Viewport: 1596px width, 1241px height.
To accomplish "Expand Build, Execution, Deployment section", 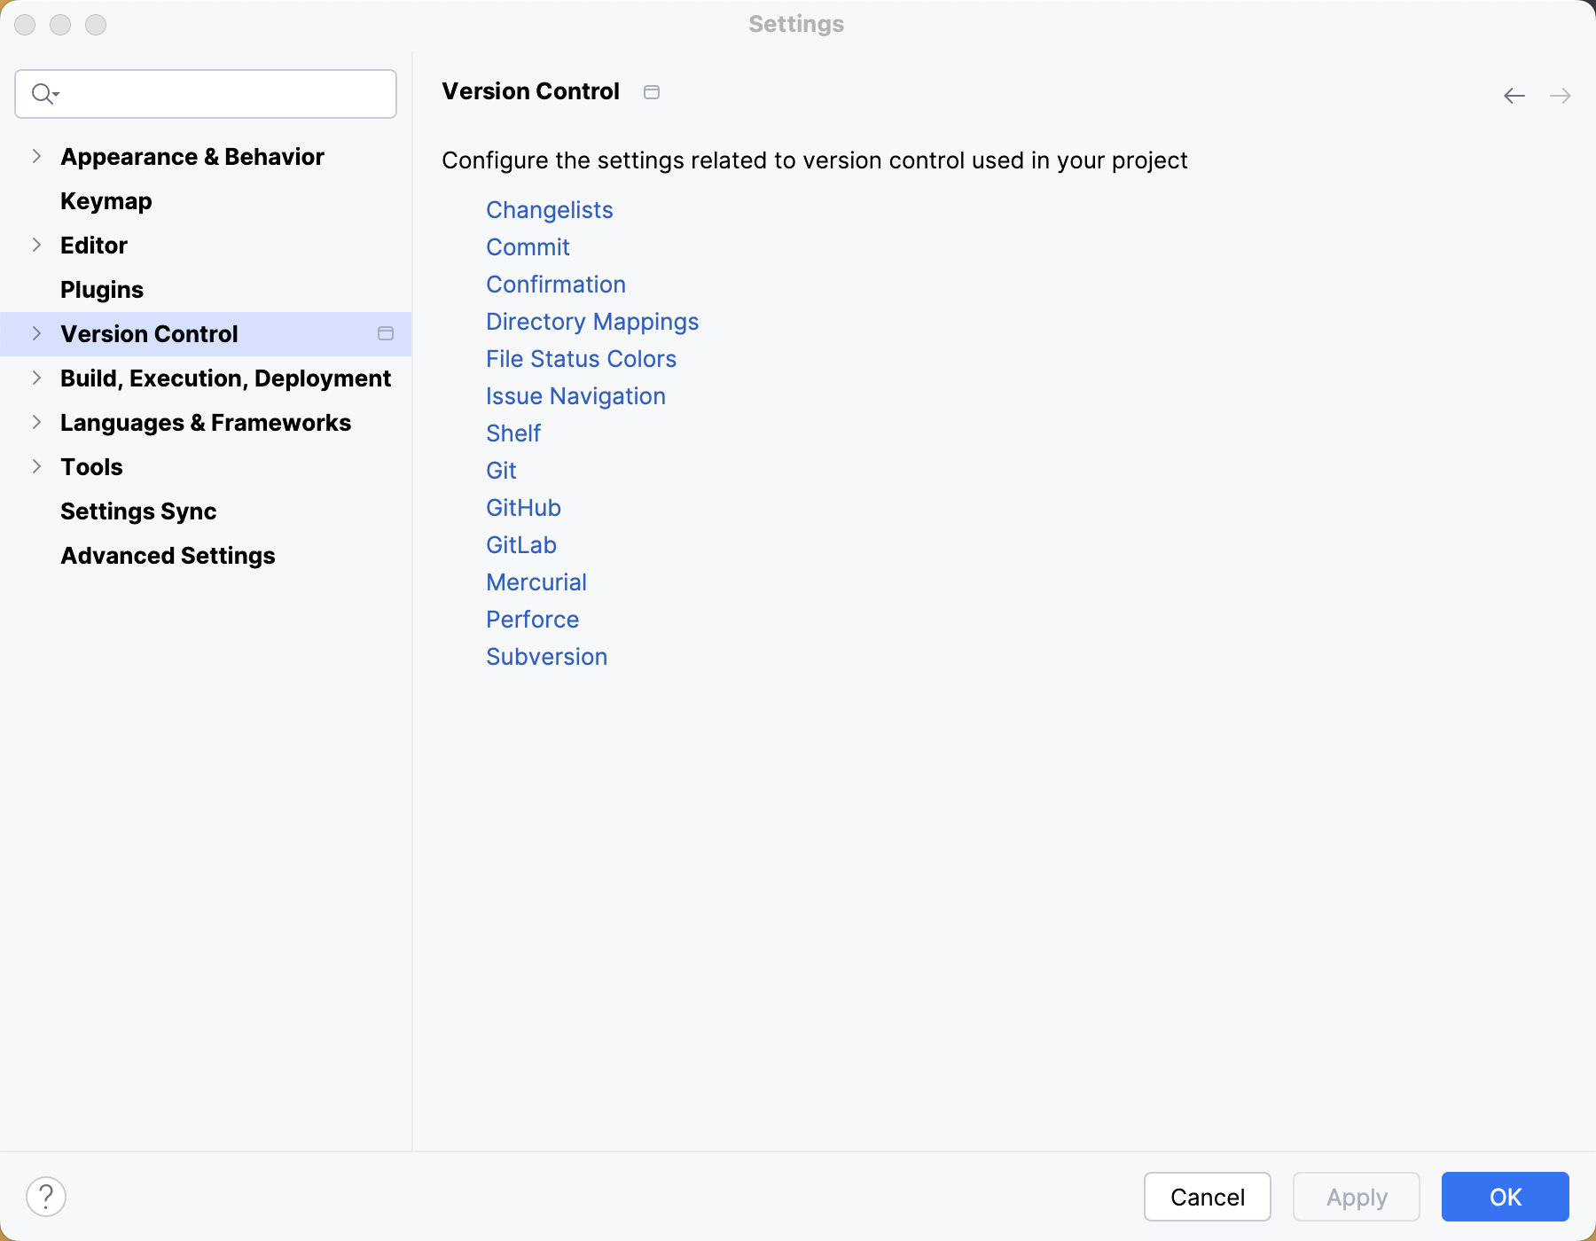I will (37, 378).
